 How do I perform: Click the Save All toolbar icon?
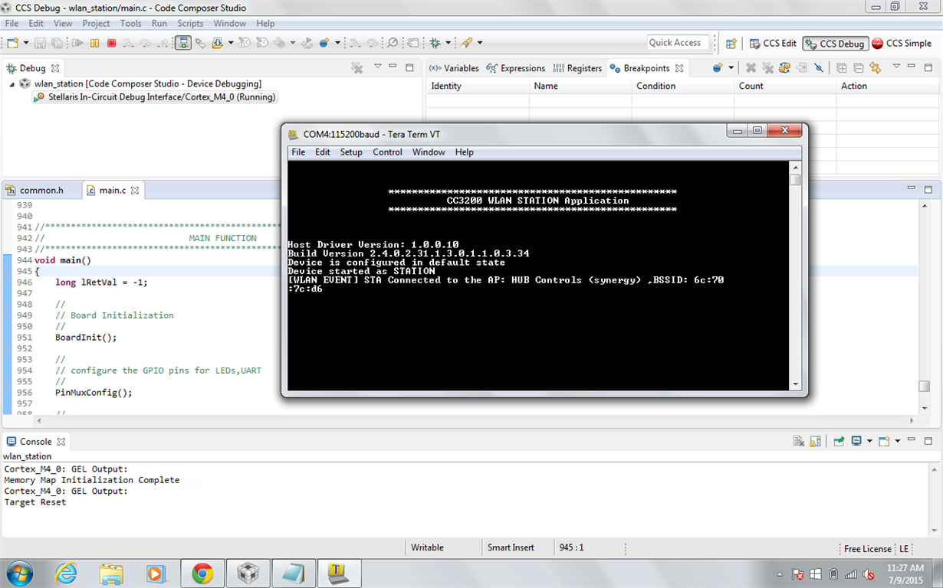click(x=57, y=43)
